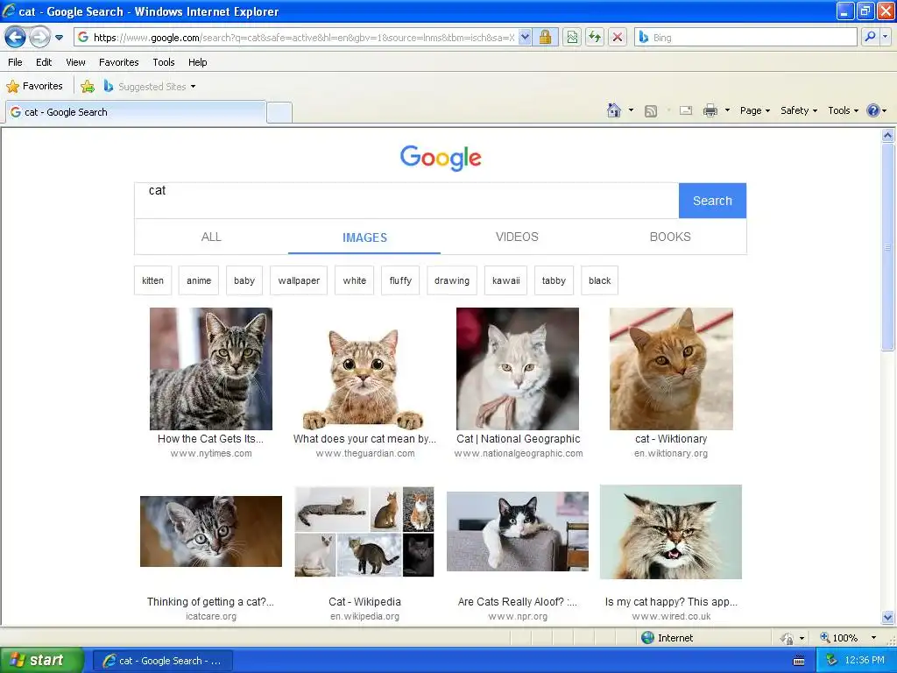Expand the Print options dropdown arrow
The width and height of the screenshot is (897, 673).
click(727, 110)
